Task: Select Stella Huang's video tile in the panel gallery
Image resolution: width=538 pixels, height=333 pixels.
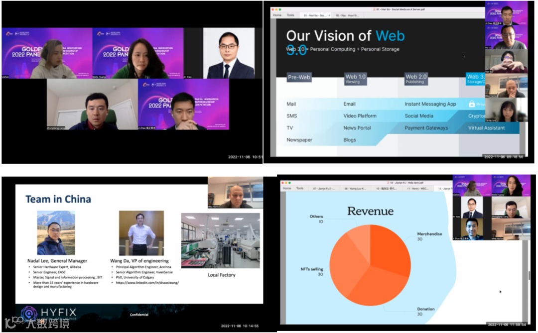Action: point(138,53)
